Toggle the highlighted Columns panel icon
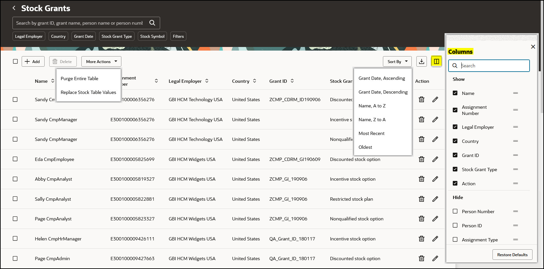This screenshot has width=544, height=269. point(436,61)
